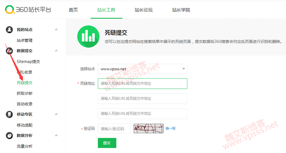Collapse the 数据分析 section chevron
286x153 pixels.
point(56,136)
